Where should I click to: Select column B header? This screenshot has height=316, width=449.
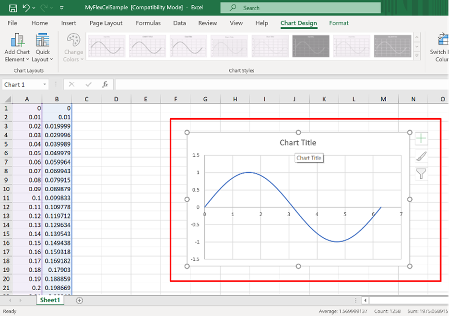tap(57, 99)
